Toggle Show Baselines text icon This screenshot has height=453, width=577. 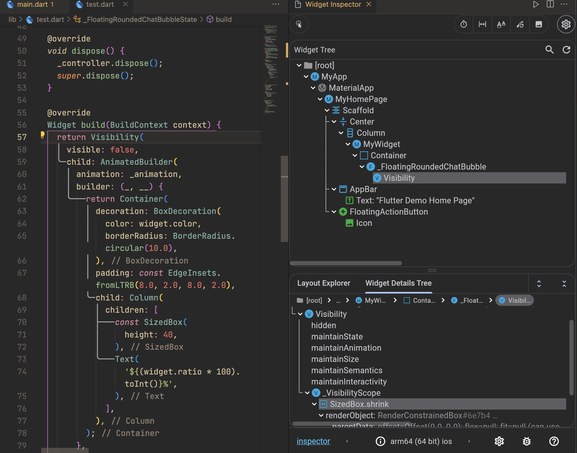(501, 24)
